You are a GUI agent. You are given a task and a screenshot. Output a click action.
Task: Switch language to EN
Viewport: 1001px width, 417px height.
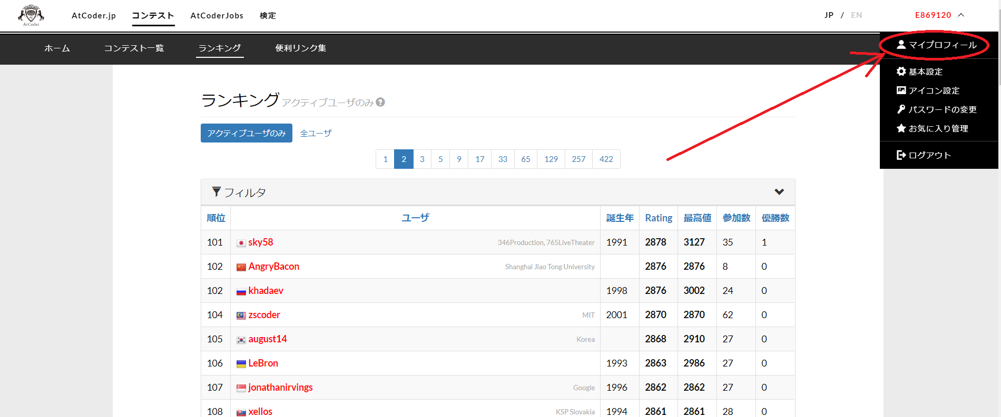pyautogui.click(x=857, y=15)
